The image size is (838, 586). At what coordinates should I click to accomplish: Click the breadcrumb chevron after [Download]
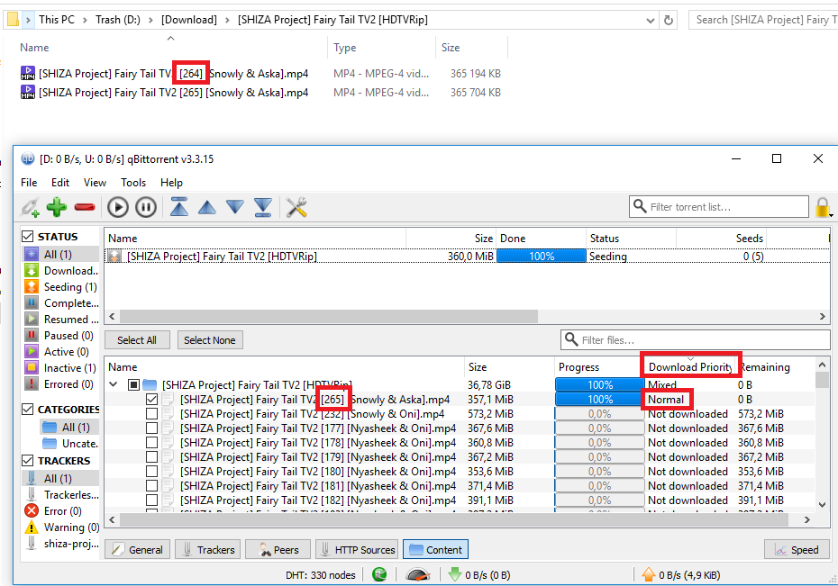(x=227, y=21)
